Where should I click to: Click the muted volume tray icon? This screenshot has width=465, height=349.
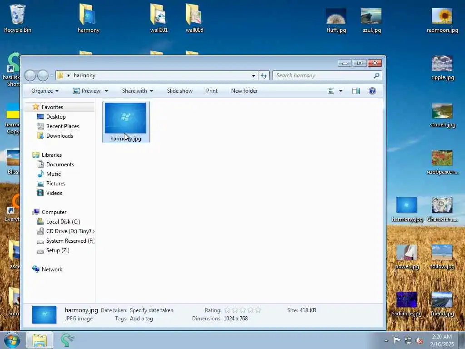click(x=419, y=341)
